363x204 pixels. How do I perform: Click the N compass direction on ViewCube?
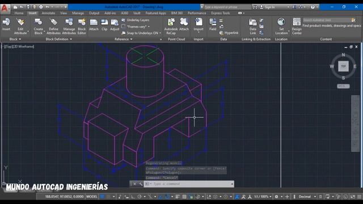pyautogui.click(x=343, y=55)
